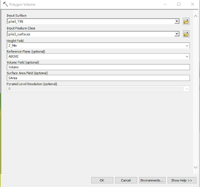The width and height of the screenshot is (200, 187).
Task: Expand the Height Field dropdown showing Z_Min
Action: click(x=187, y=46)
